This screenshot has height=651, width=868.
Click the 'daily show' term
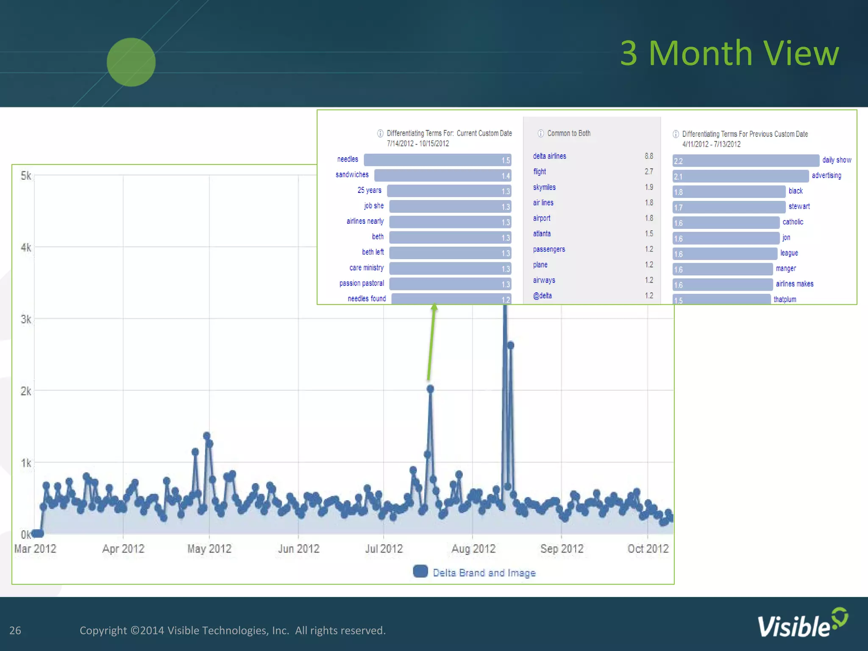(x=837, y=160)
